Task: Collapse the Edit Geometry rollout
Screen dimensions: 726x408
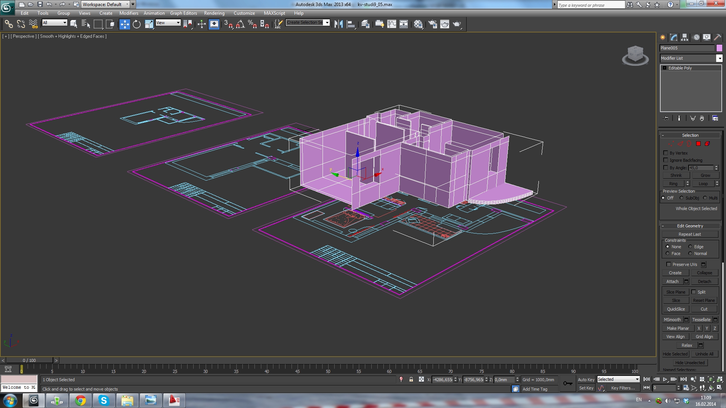Action: click(x=690, y=226)
